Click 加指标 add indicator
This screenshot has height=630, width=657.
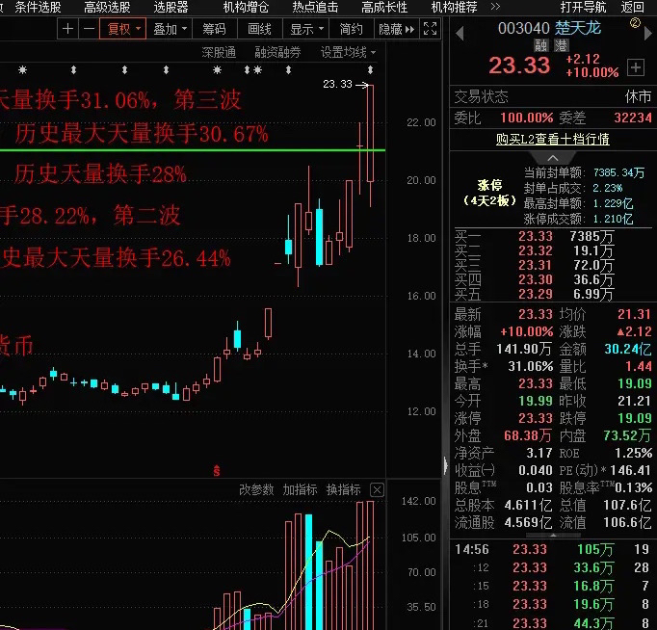click(x=300, y=489)
